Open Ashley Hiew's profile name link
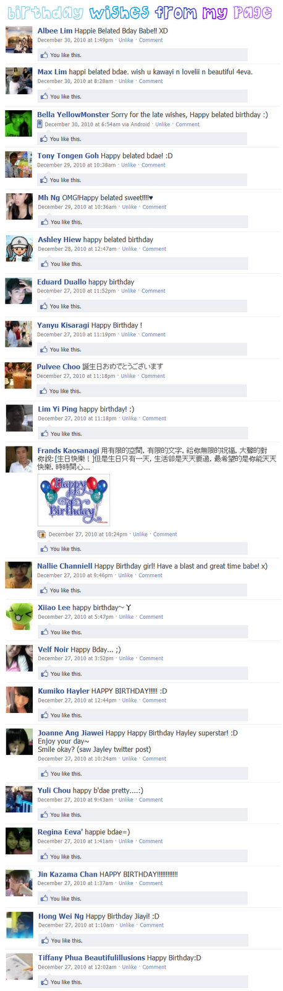This screenshot has width=283, height=991. [59, 240]
